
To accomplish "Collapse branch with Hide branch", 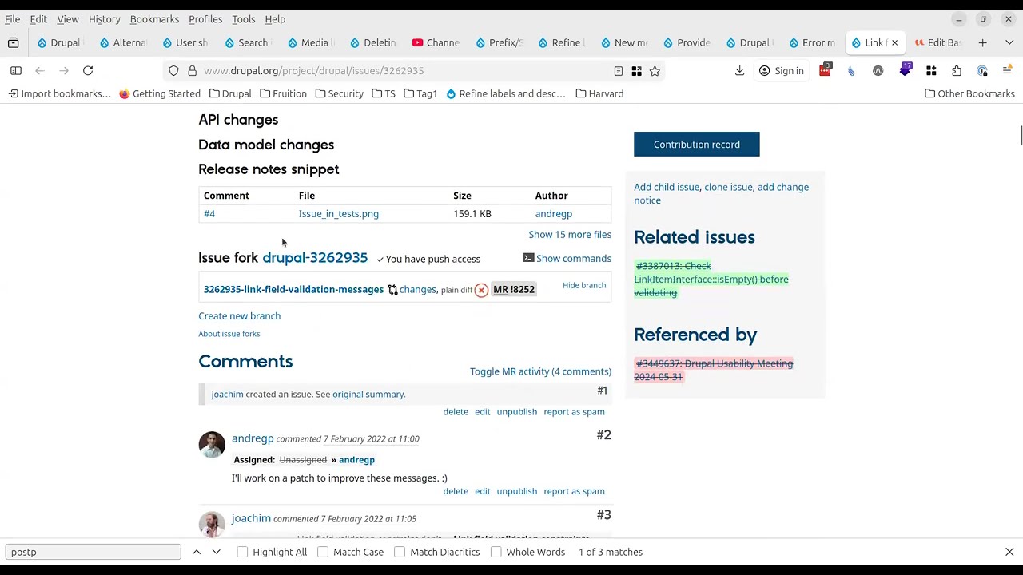I will point(584,285).
